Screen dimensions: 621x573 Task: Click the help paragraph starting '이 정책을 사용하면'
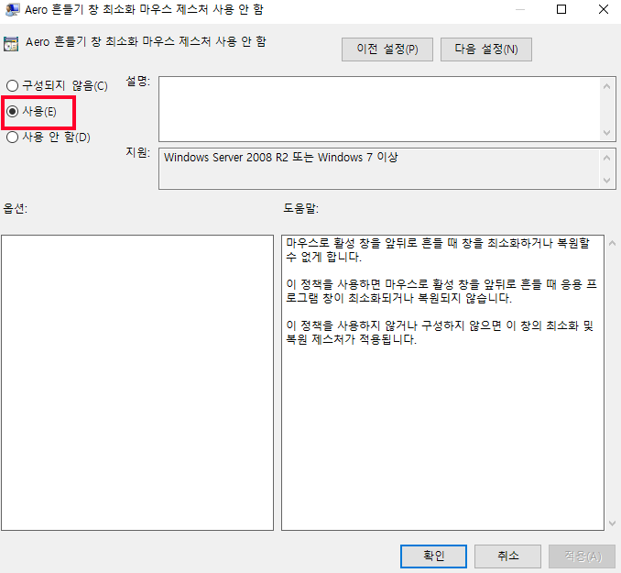[x=441, y=291]
